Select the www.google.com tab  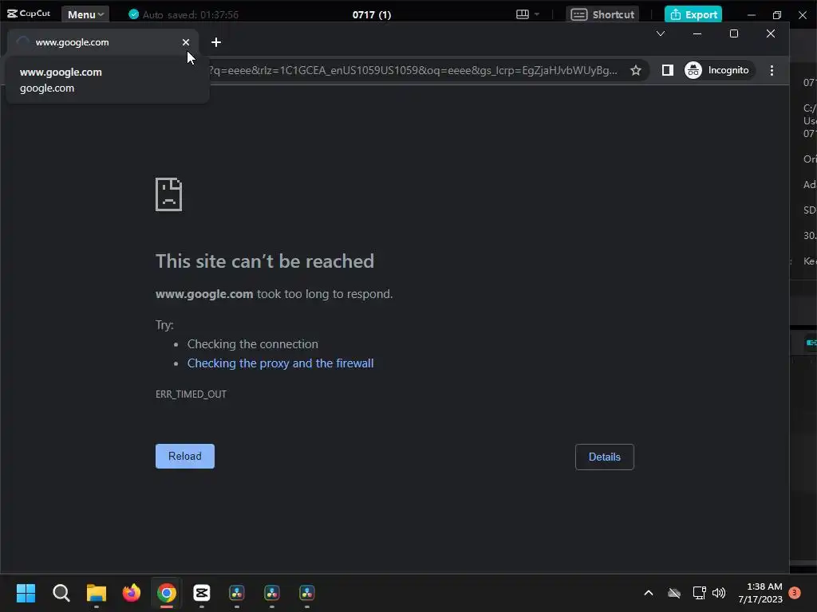(x=102, y=42)
